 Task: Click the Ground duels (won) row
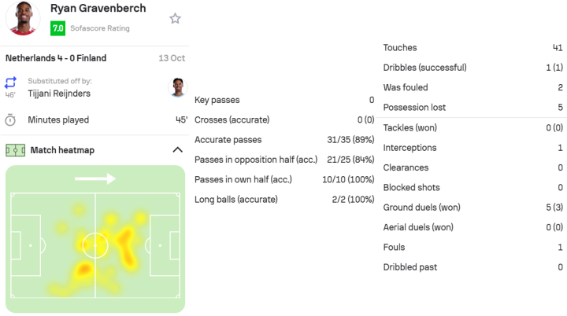[x=472, y=208]
